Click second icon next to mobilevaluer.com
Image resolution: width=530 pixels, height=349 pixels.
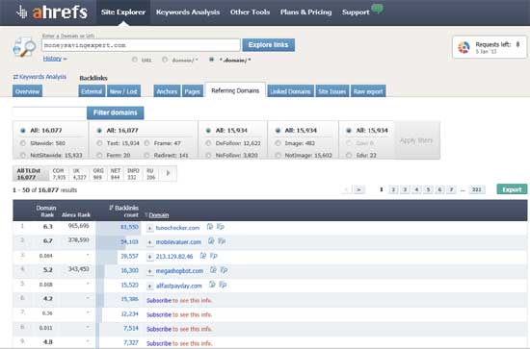pos(222,241)
